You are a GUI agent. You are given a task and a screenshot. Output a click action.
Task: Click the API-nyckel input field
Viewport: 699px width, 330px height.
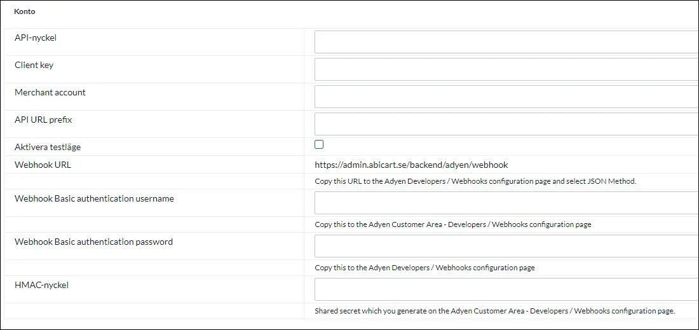(506, 42)
